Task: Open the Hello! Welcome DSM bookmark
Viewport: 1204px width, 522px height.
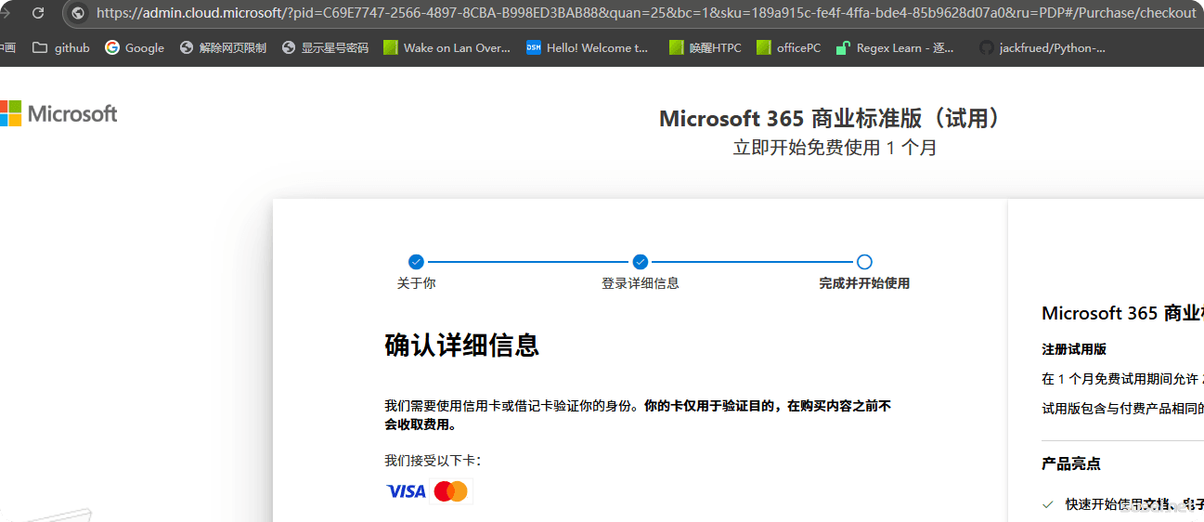Action: tap(588, 47)
